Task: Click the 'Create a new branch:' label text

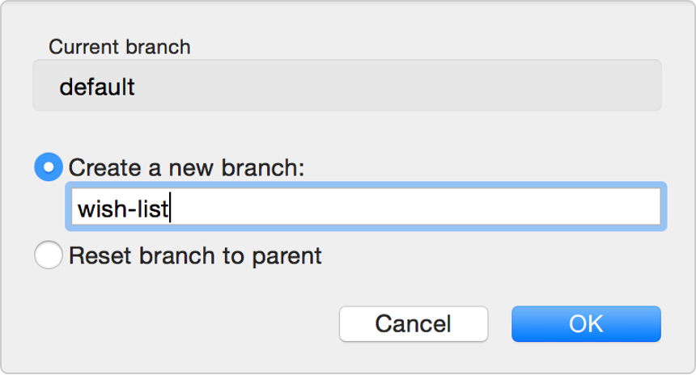Action: point(186,167)
